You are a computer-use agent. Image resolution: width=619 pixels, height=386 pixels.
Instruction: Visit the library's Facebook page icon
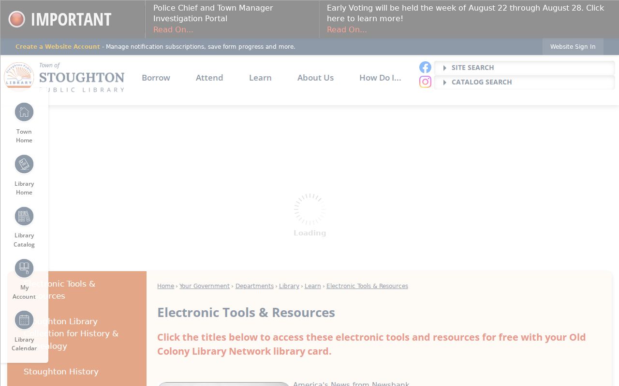(425, 68)
